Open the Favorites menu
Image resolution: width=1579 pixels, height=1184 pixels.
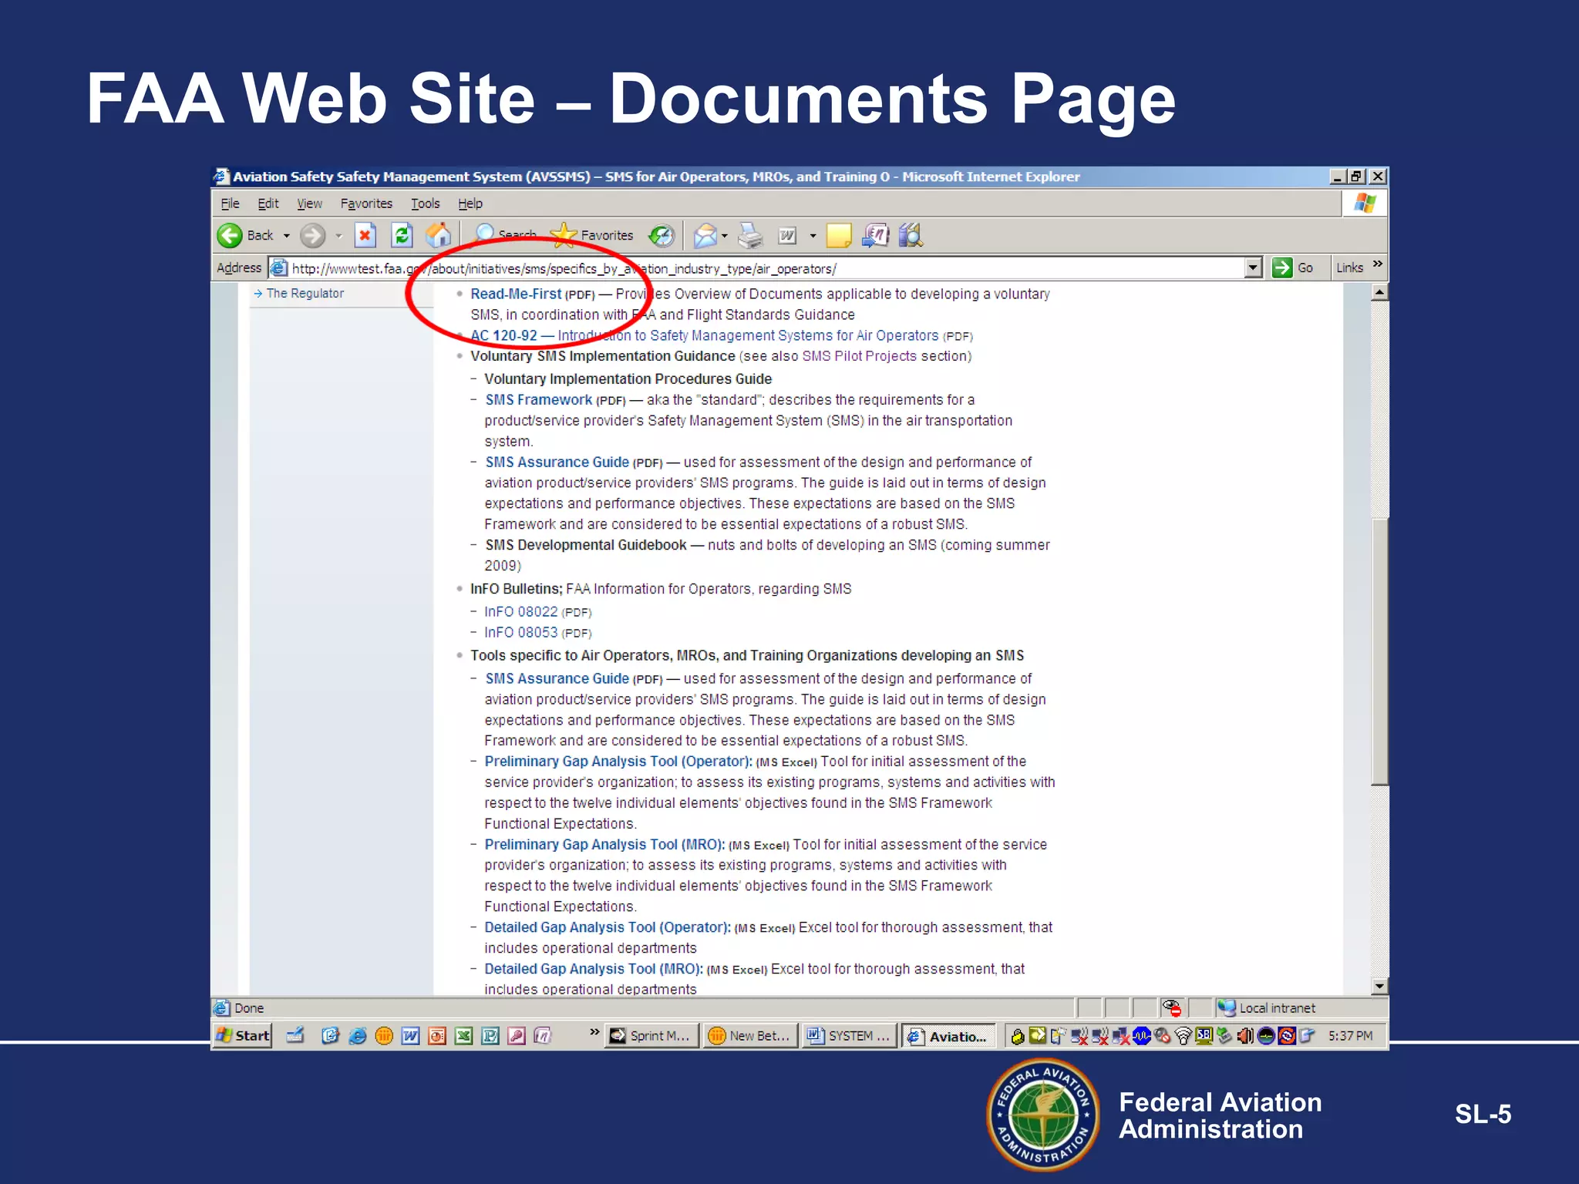coord(366,203)
